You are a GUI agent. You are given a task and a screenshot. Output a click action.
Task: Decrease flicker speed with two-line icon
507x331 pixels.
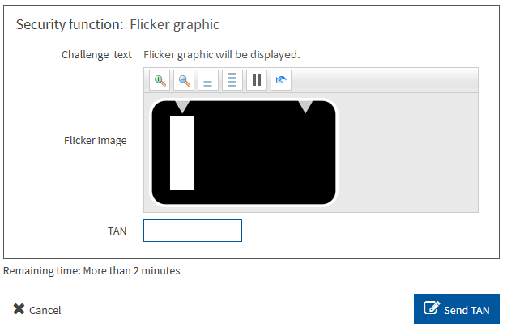tap(208, 80)
